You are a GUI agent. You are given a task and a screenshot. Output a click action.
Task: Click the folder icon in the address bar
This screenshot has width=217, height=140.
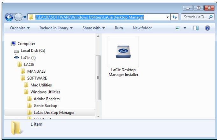click(x=31, y=17)
